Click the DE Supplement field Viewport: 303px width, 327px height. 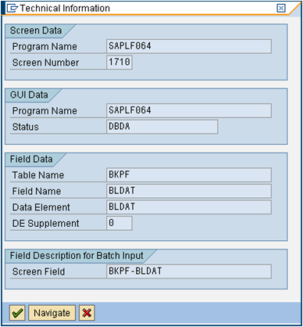[x=119, y=223]
